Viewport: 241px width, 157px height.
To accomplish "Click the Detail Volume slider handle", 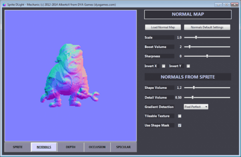I will [192, 97].
